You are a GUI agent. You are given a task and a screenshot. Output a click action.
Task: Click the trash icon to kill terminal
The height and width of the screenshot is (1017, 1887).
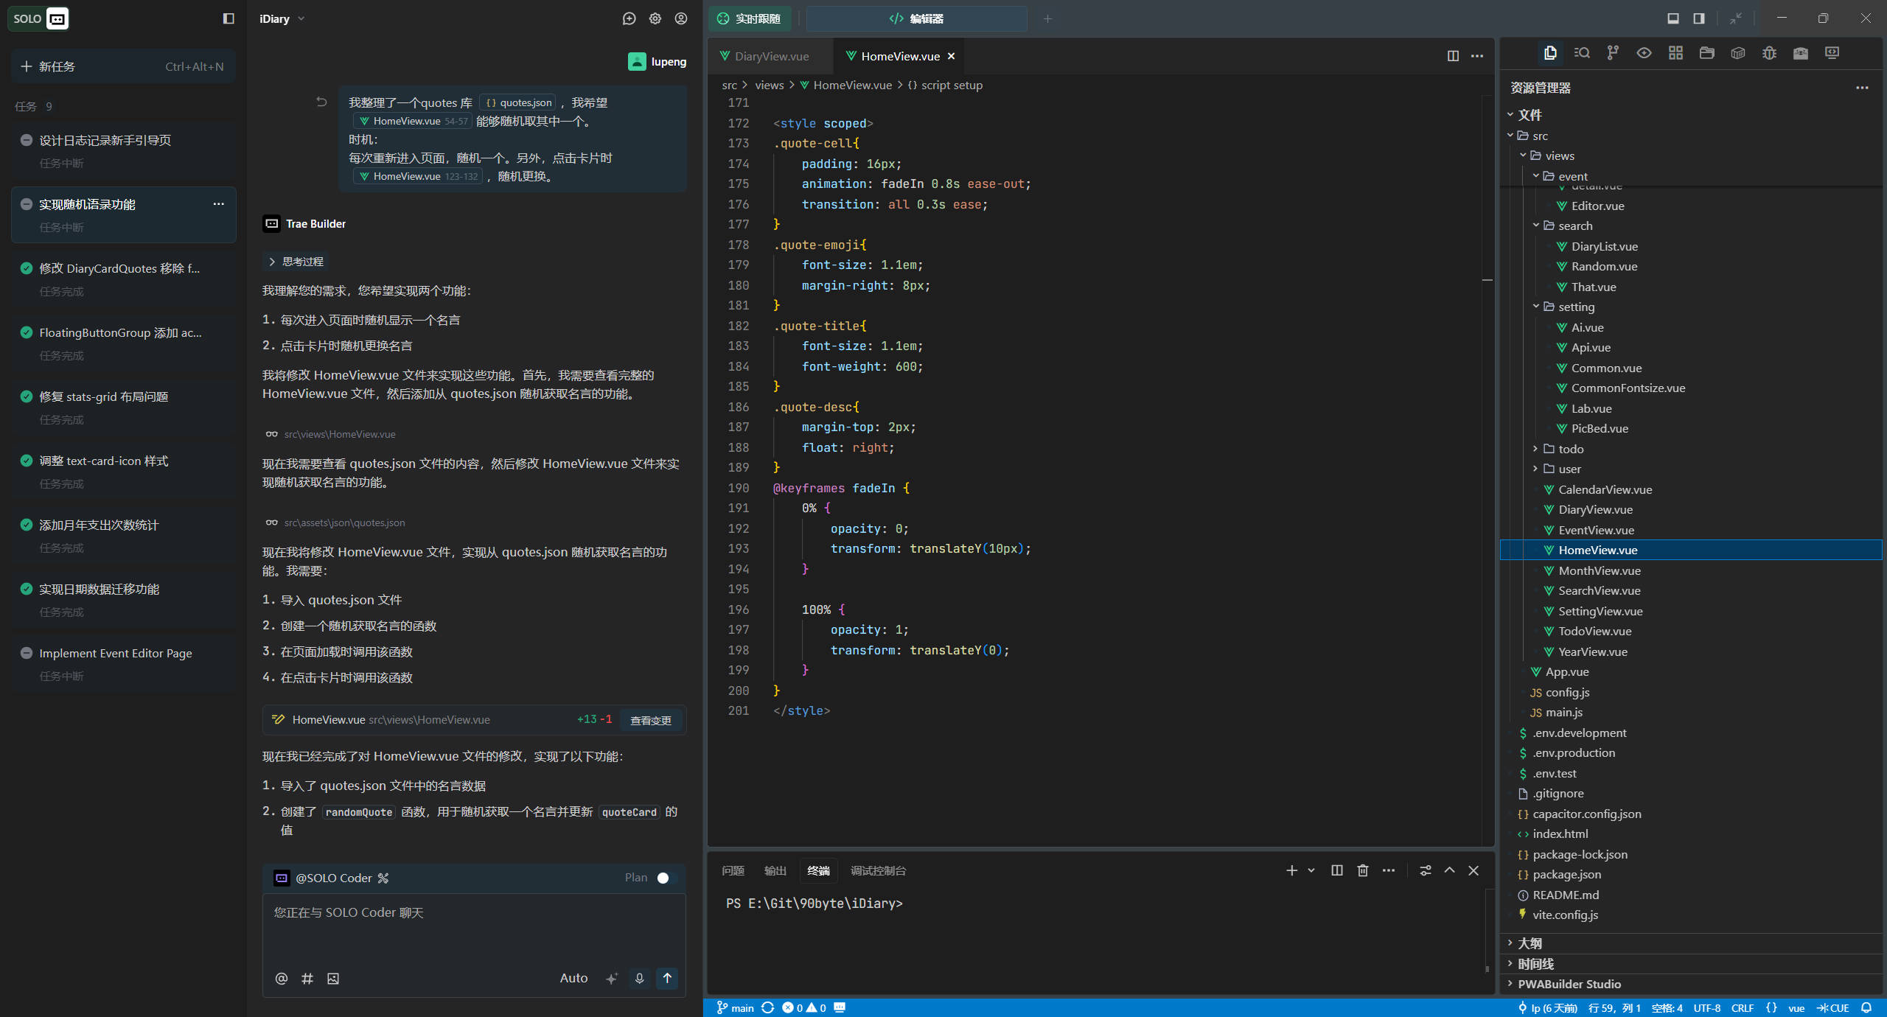tap(1363, 870)
